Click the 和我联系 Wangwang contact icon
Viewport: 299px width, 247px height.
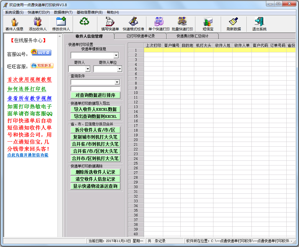[42, 66]
